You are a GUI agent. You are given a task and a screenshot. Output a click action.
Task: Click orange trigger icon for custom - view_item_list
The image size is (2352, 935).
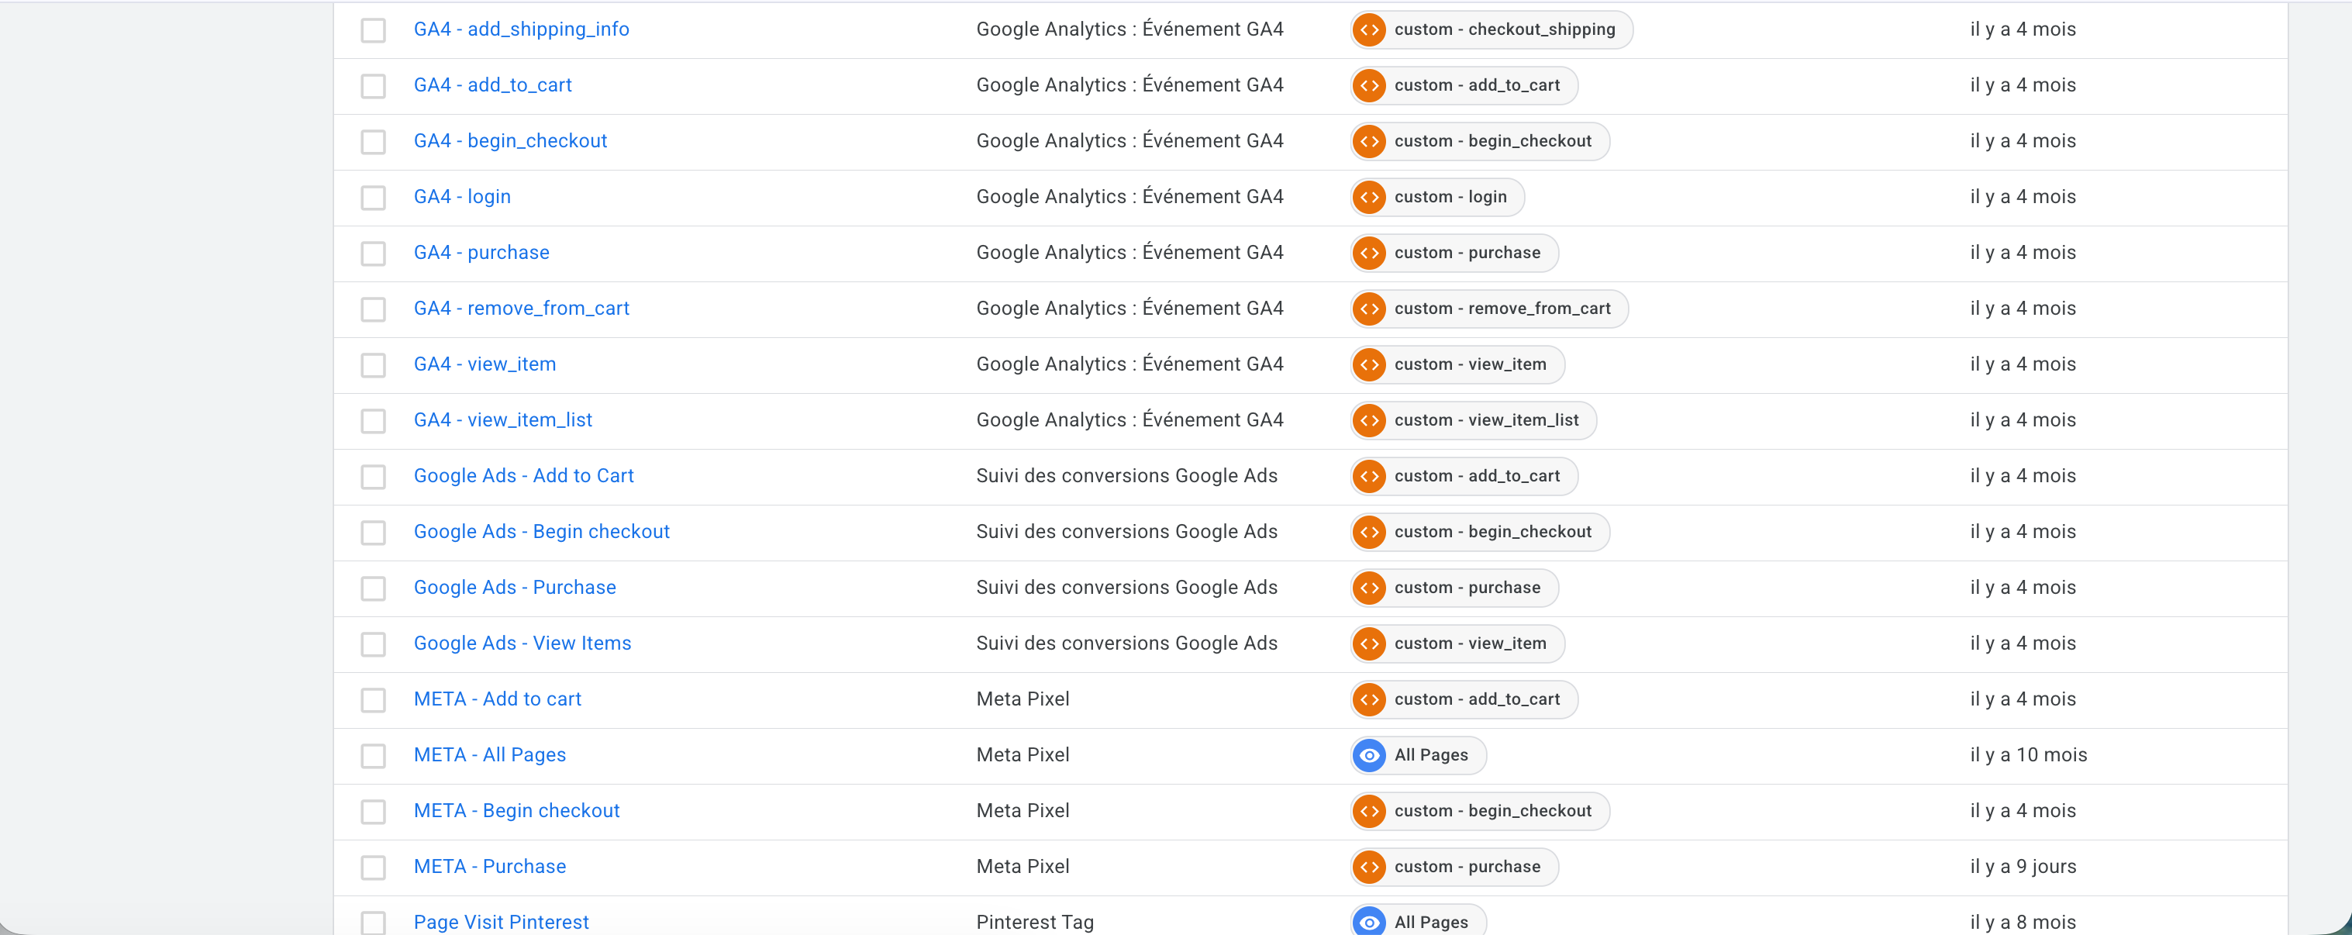1369,420
